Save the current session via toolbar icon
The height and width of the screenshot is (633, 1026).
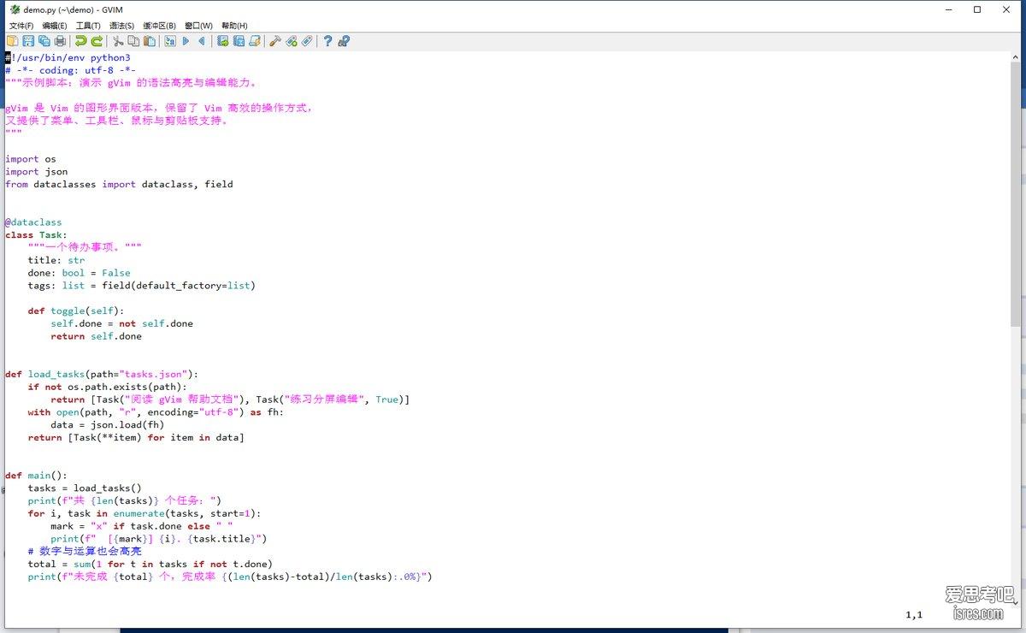239,41
